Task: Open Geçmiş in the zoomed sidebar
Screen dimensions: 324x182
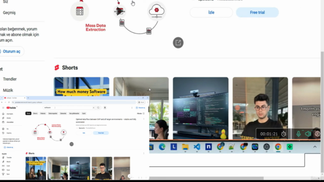Action: click(x=9, y=13)
